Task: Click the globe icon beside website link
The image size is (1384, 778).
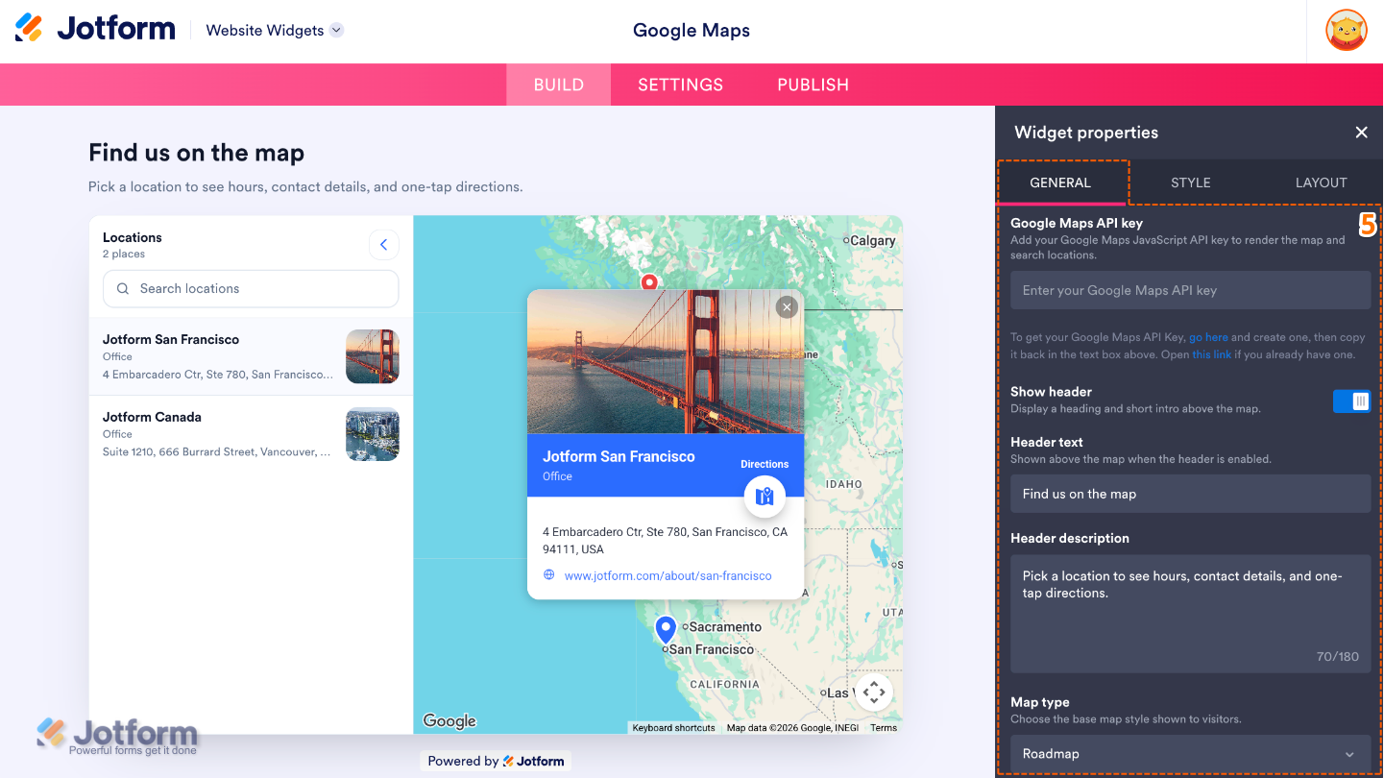Action: click(x=549, y=575)
